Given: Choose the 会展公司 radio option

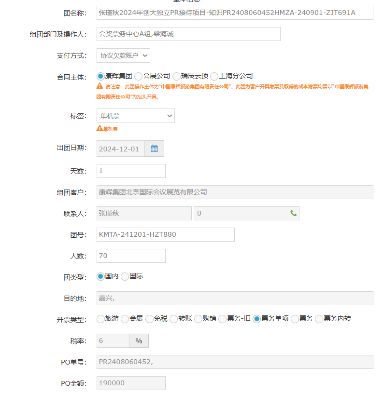Looking at the screenshot, I should click(x=139, y=76).
